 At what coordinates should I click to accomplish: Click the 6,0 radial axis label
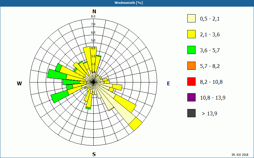click(x=93, y=33)
